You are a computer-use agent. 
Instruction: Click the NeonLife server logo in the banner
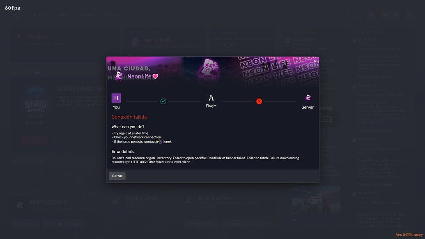click(x=119, y=76)
